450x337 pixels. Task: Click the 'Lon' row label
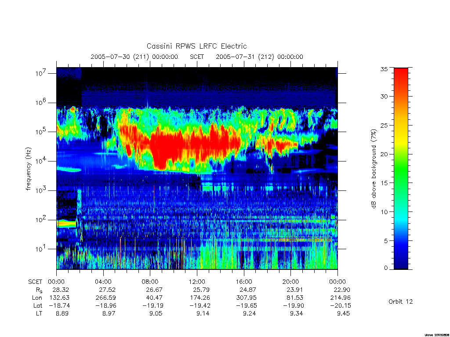(37, 298)
